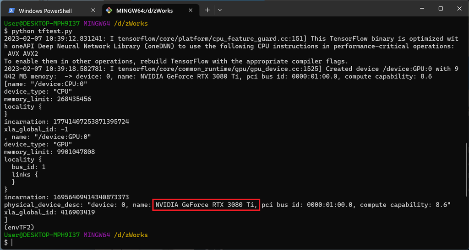Click the ', name: "/device:GPU:0"' line
The height and width of the screenshot is (250, 469).
pos(48,137)
